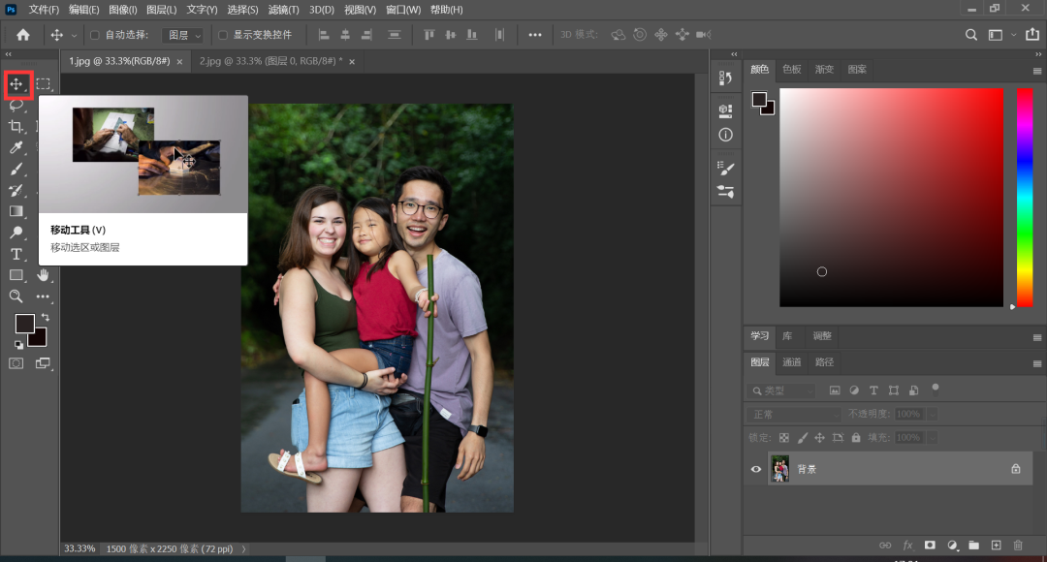Open the 不透明度 opacity dropdown arrow
This screenshot has height=562, width=1047.
click(x=933, y=415)
